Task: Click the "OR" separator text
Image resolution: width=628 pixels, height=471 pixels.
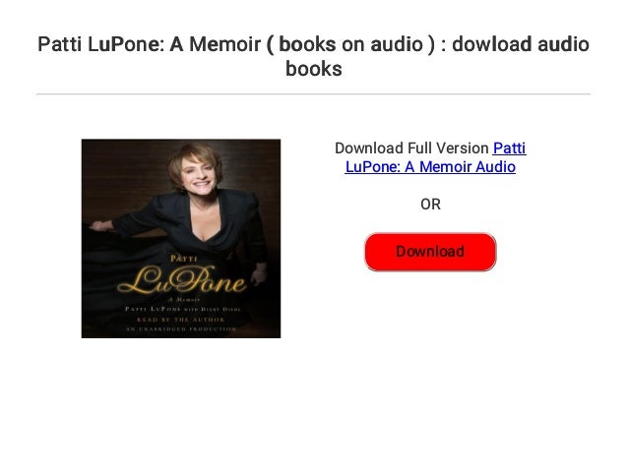Action: pyautogui.click(x=430, y=205)
